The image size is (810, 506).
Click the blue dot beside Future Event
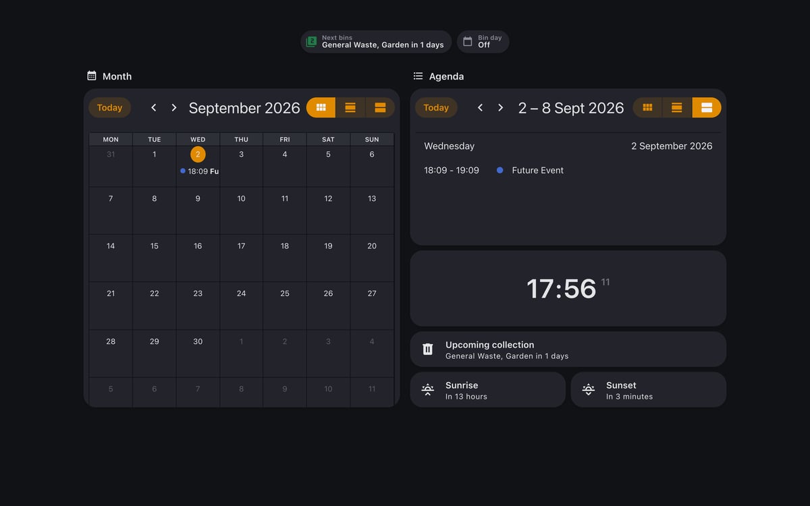[x=500, y=171]
